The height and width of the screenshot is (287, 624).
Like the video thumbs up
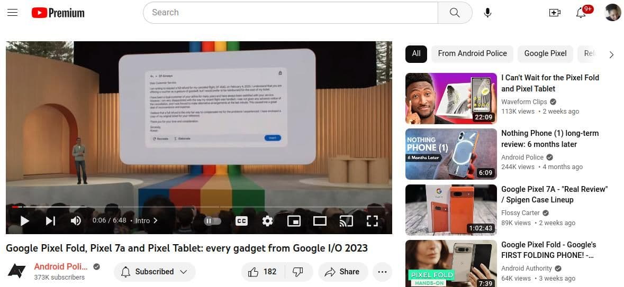click(263, 272)
